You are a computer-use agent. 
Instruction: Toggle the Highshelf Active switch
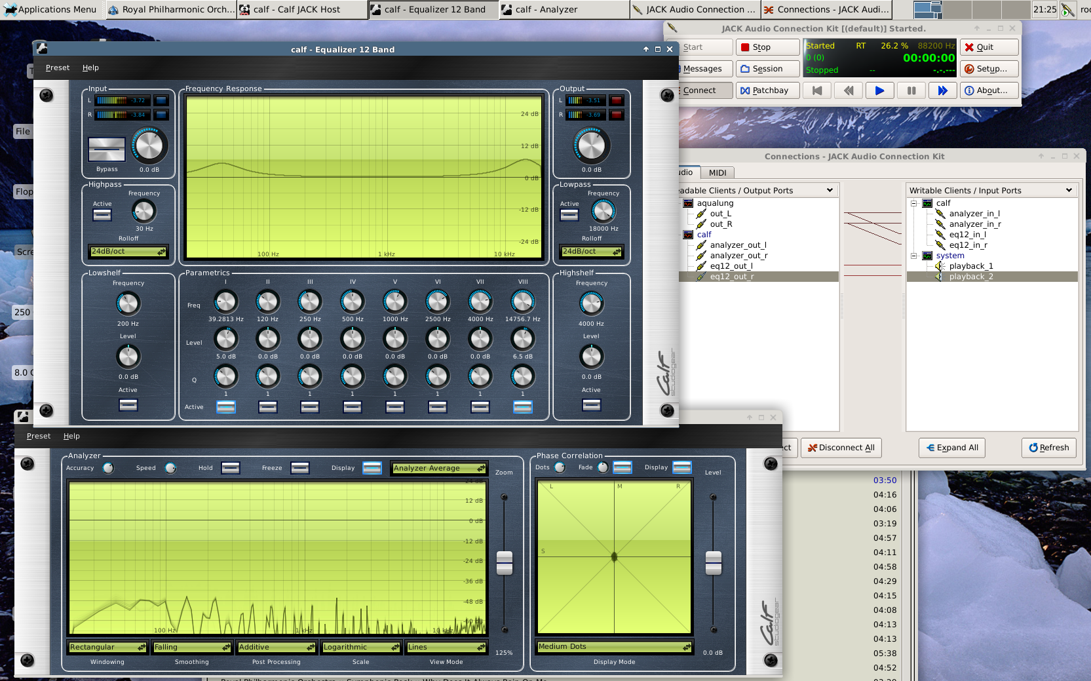tap(592, 404)
